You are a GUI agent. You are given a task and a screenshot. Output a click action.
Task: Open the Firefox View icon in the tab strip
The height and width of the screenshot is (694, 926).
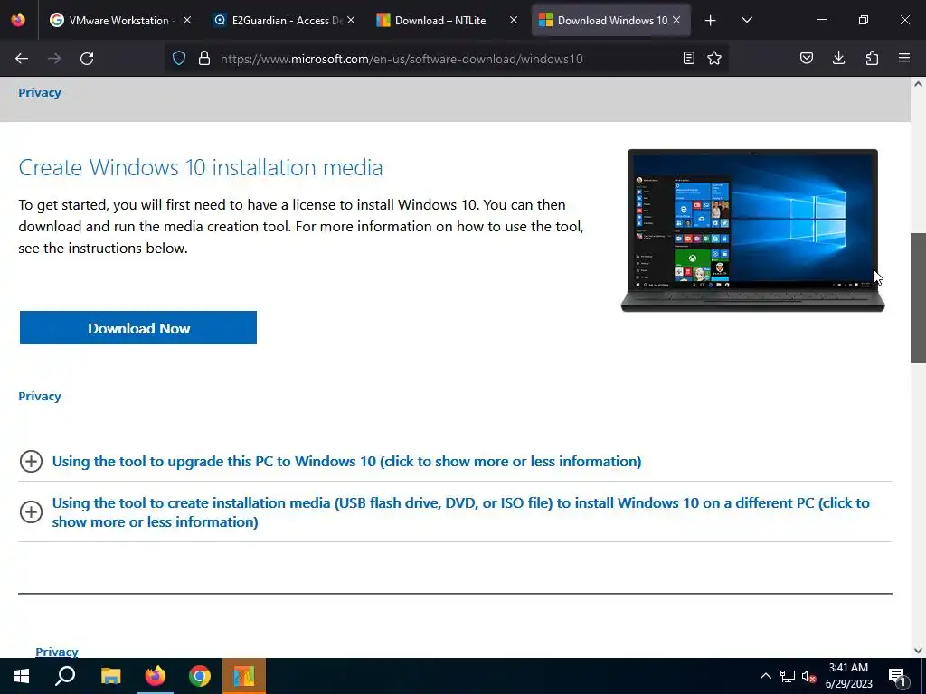[18, 20]
